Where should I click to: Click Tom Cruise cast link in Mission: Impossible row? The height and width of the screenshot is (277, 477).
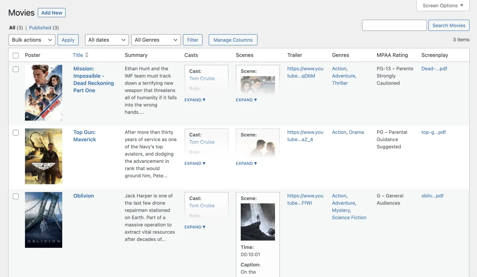point(202,78)
